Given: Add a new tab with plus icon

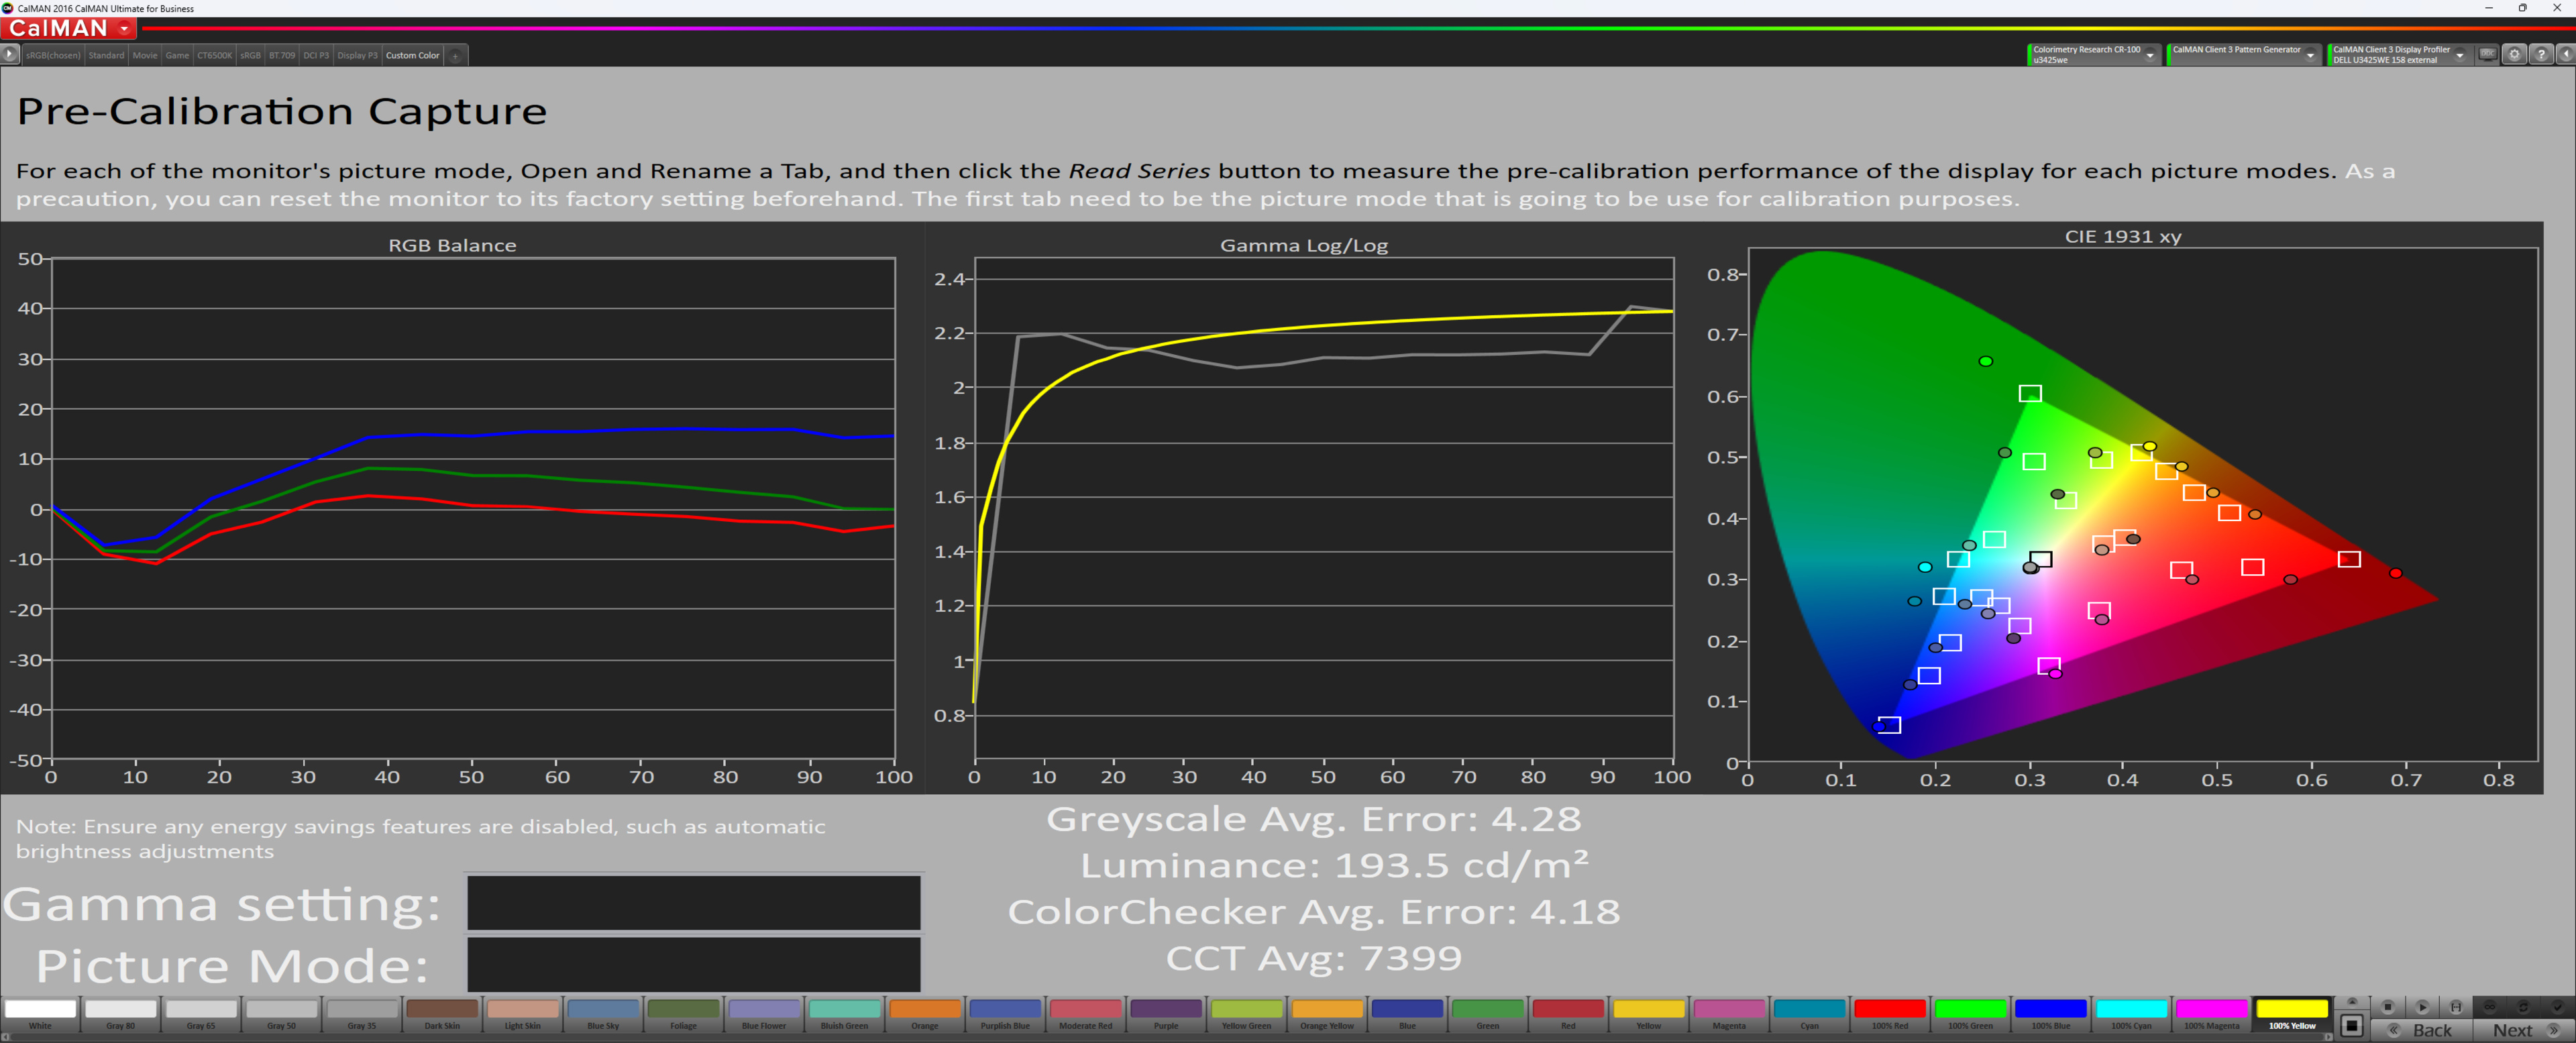Looking at the screenshot, I should 455,56.
